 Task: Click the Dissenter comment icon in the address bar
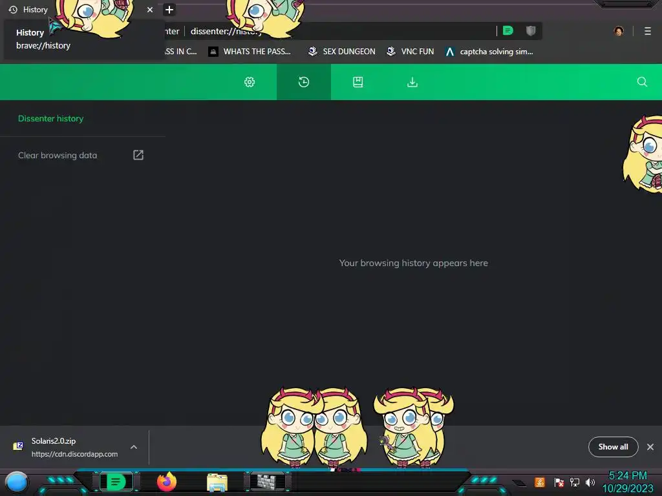[x=508, y=31]
